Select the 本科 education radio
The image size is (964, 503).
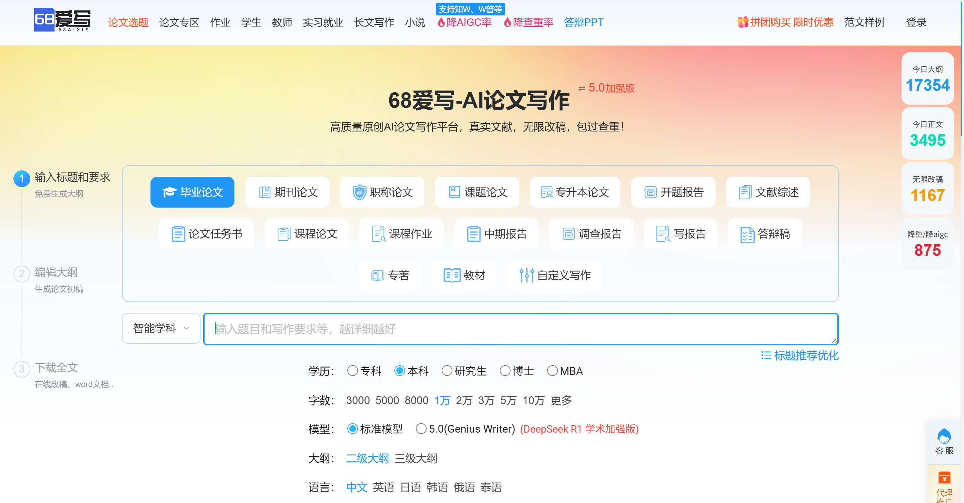[x=400, y=371]
